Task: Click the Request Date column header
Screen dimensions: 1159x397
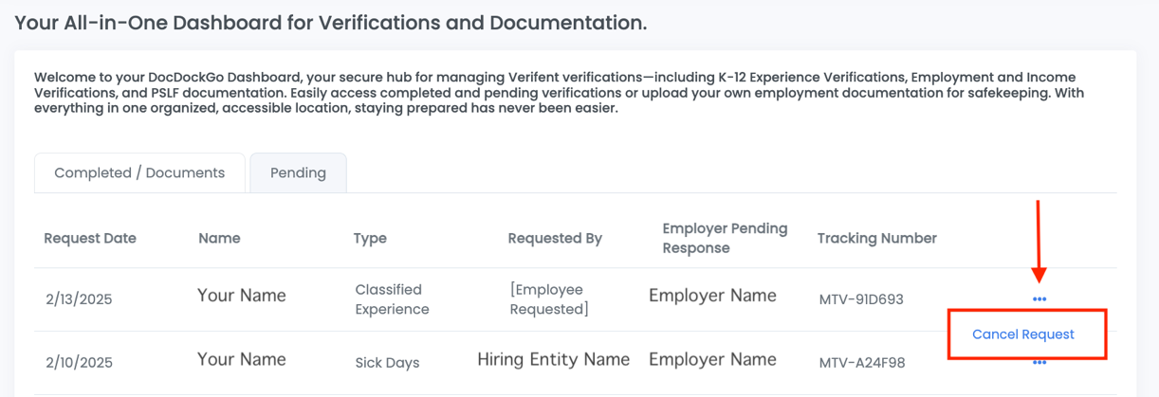Action: pyautogui.click(x=90, y=239)
